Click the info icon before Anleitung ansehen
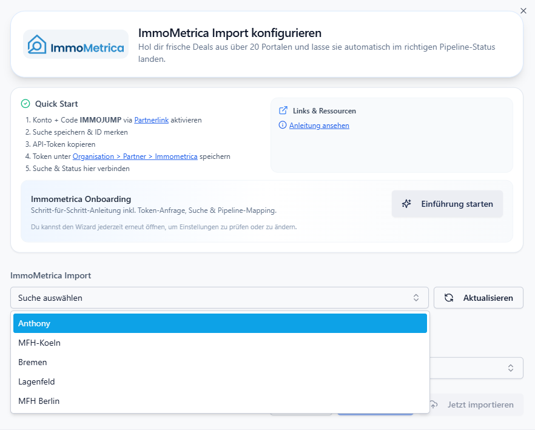The width and height of the screenshot is (535, 430). 282,126
